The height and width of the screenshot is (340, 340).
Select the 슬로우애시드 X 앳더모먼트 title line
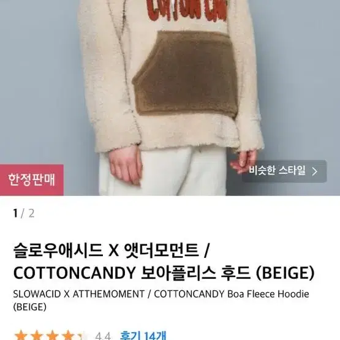point(111,251)
